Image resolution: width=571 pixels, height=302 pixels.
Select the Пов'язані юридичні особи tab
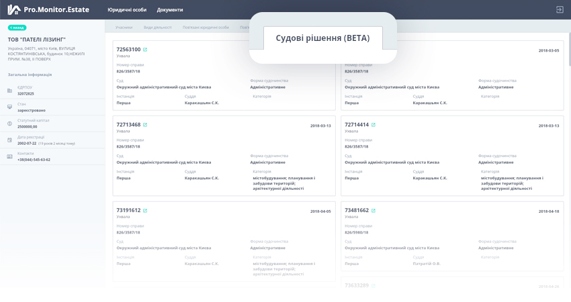coord(206,28)
